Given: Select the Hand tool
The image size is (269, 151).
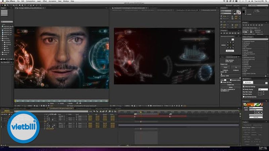Looking at the screenshot, I should [x=5, y=5].
